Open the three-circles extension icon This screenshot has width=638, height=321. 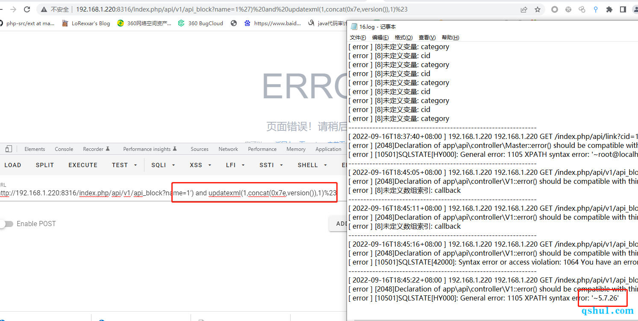pyautogui.click(x=582, y=9)
